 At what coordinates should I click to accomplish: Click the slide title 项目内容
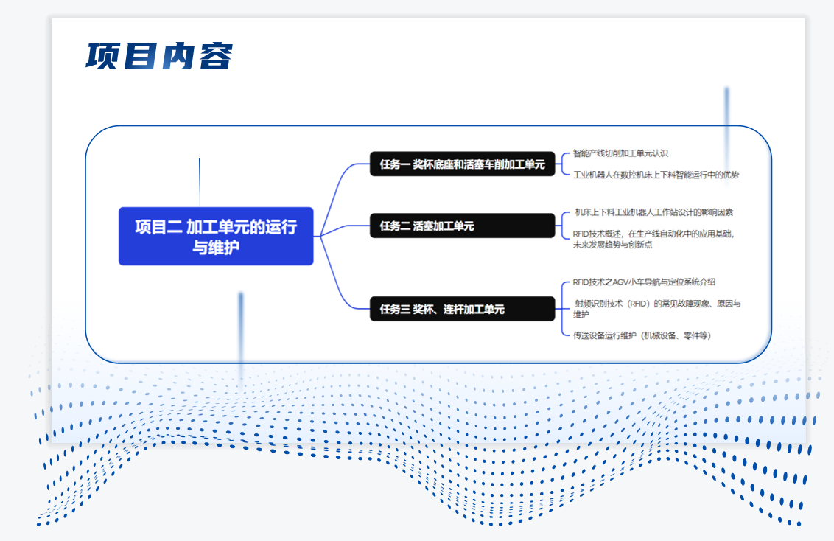point(159,56)
